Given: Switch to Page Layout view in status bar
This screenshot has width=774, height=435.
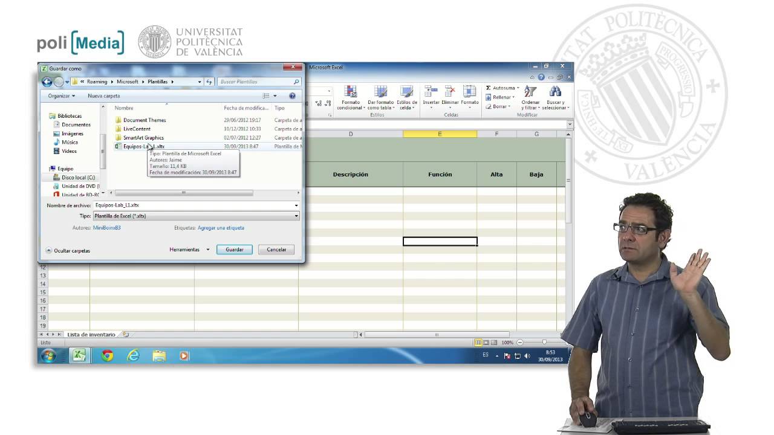Looking at the screenshot, I should point(486,343).
